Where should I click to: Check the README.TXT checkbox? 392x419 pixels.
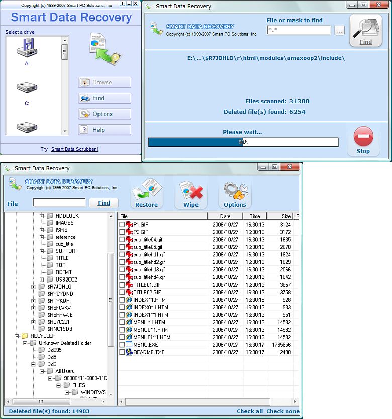pyautogui.click(x=122, y=352)
